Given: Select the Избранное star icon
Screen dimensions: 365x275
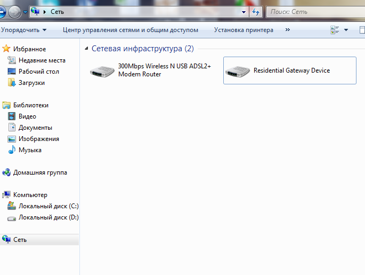Looking at the screenshot, I should coord(6,49).
